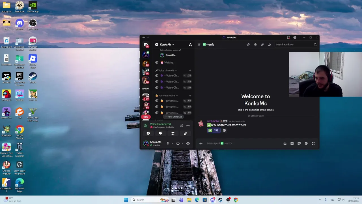The height and width of the screenshot is (204, 362).
Task: Join voice channel with limit 99
Action: 173,82
